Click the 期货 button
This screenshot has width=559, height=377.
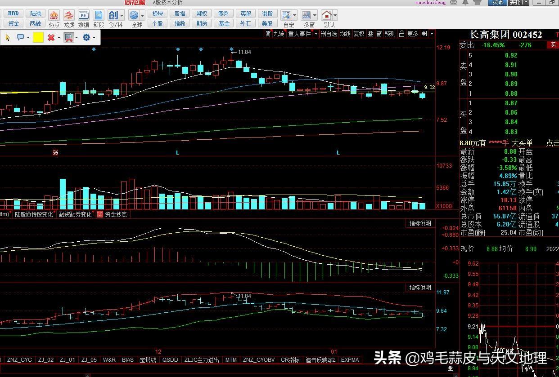point(202,23)
